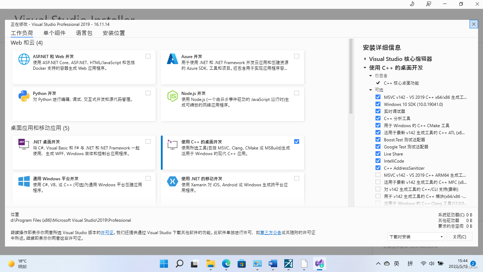Collapse the Desktop development with C++ details
This screenshot has width=483, height=272.
click(365, 68)
